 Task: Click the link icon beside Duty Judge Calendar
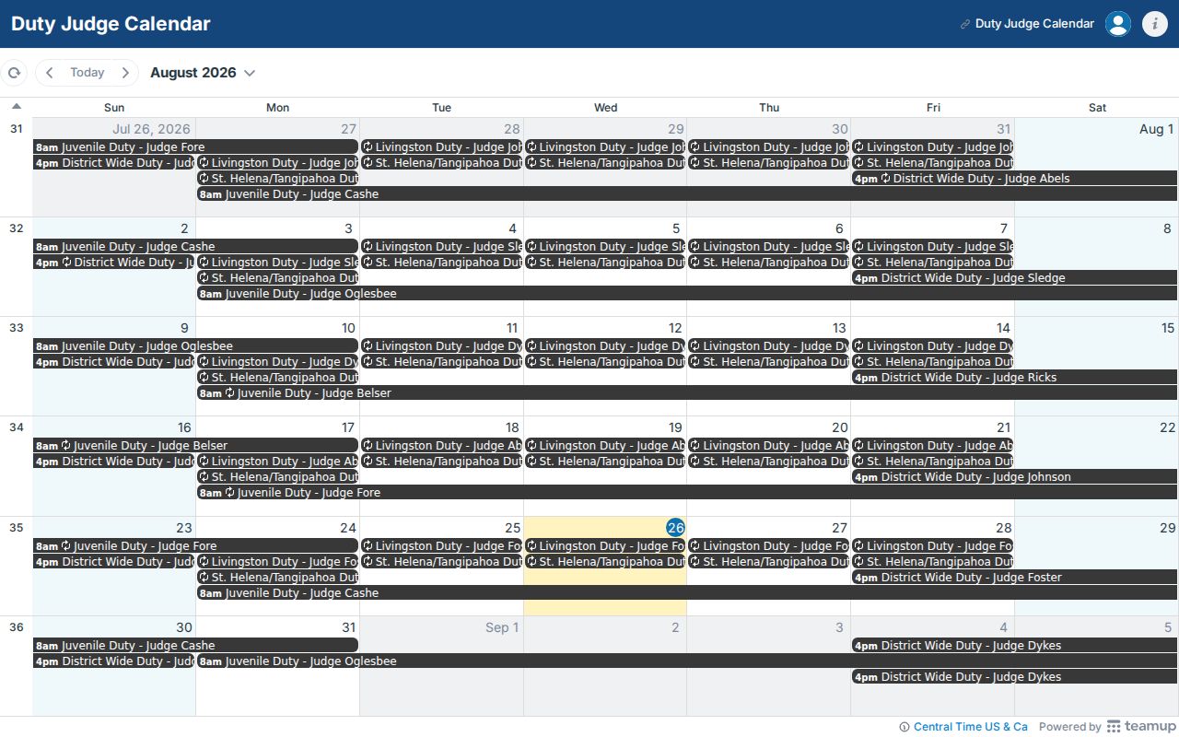coord(965,24)
